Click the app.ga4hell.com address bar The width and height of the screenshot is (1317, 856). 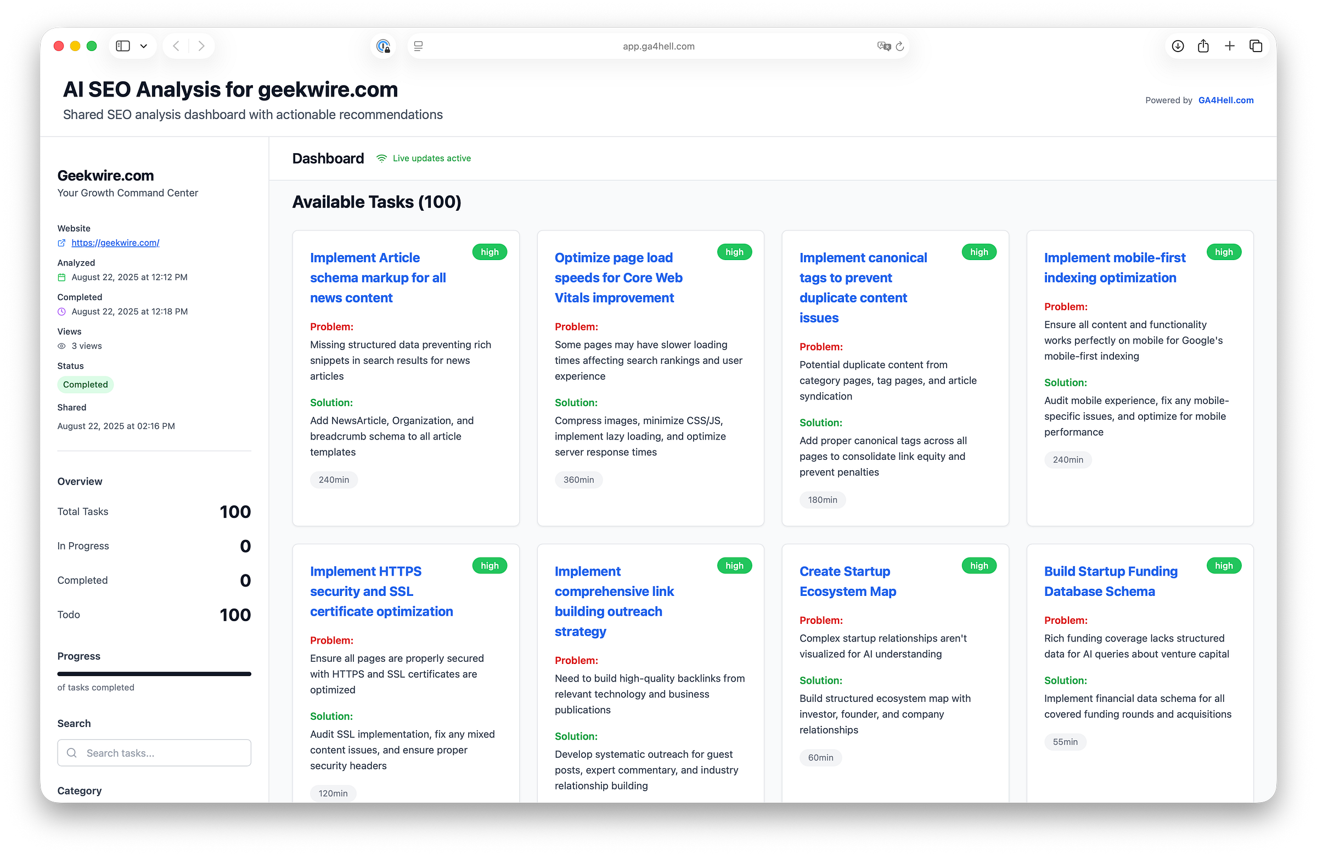pos(658,46)
